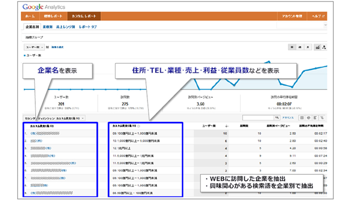This screenshot has height=201, width=353.
Task: Expand the date range dropdown arrow
Action: (x=325, y=25)
